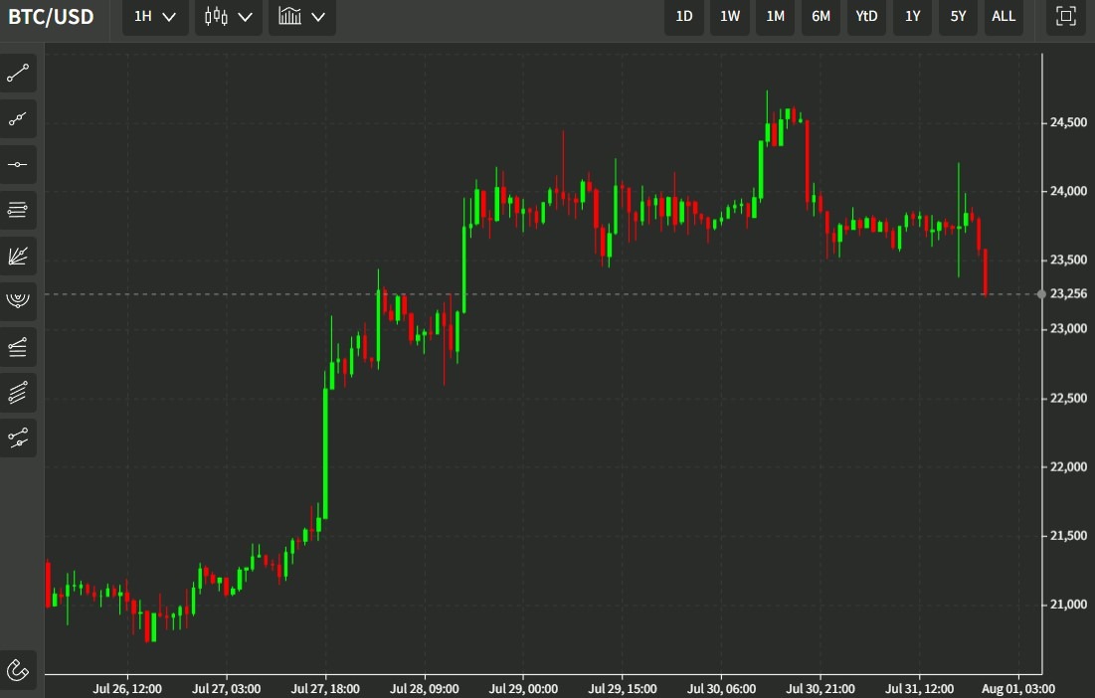Click the Jul 29, 00:00 time label
The height and width of the screenshot is (698, 1095).
[524, 689]
